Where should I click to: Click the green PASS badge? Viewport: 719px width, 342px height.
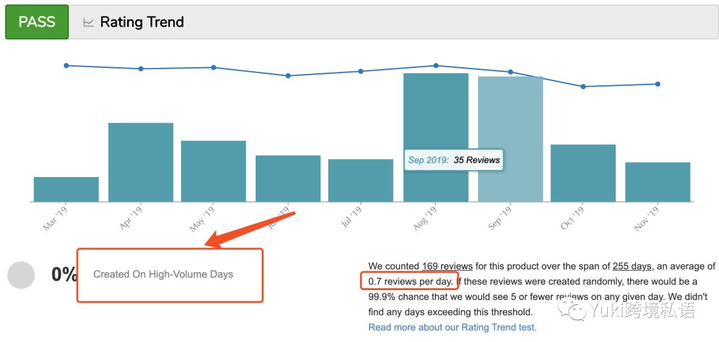[x=37, y=22]
